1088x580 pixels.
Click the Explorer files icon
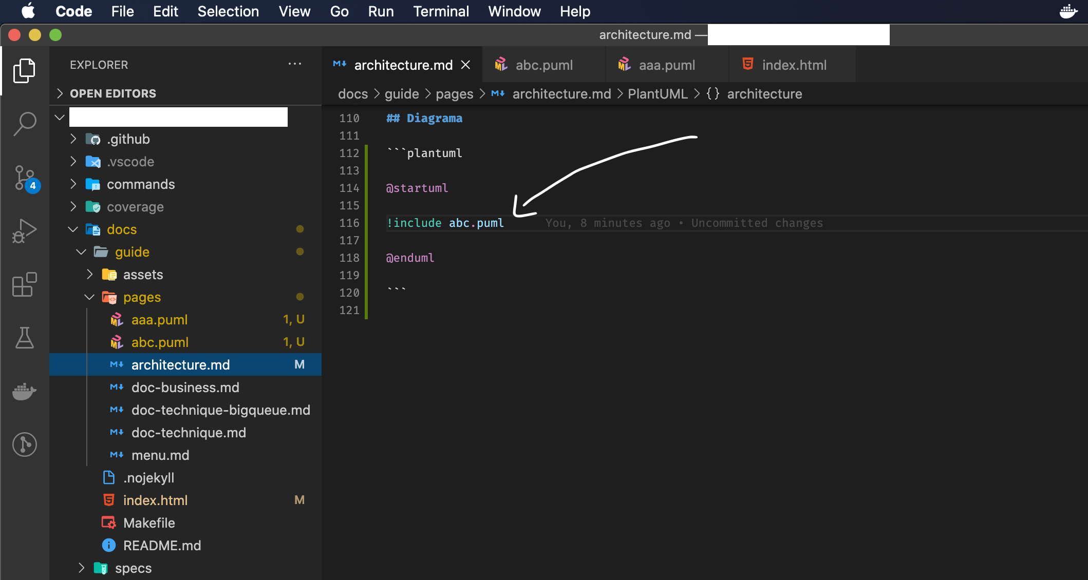24,70
